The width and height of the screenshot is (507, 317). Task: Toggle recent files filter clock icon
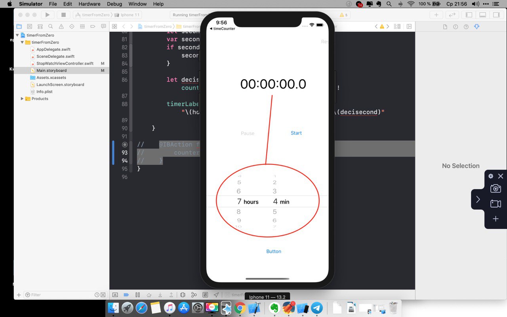point(97,295)
